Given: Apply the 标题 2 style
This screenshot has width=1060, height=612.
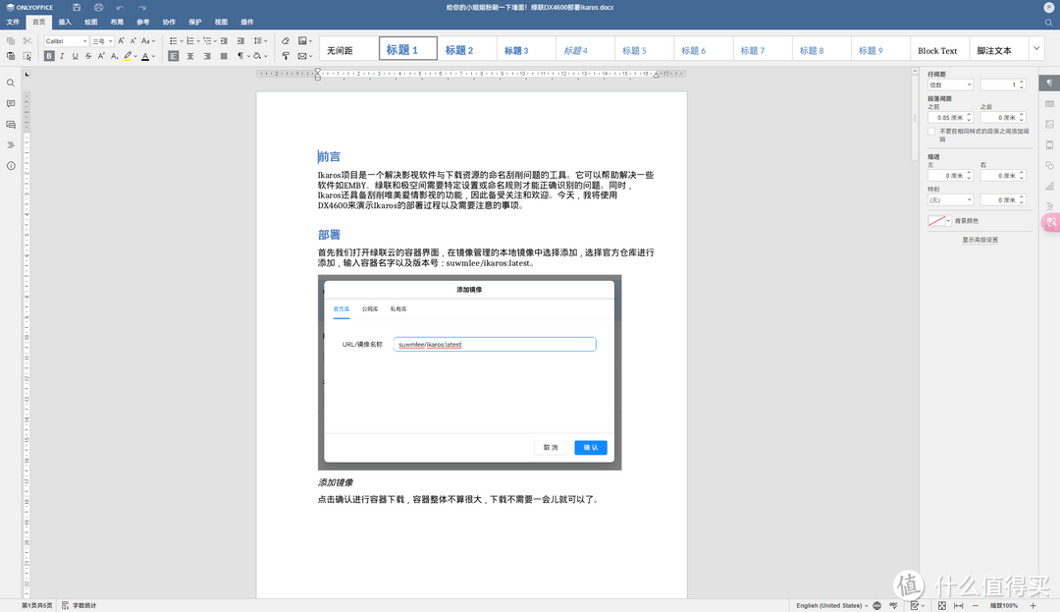Looking at the screenshot, I should pyautogui.click(x=459, y=50).
